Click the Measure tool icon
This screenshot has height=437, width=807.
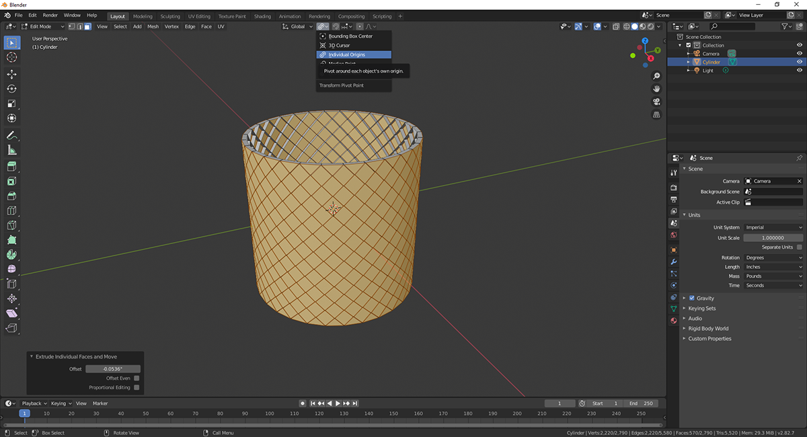click(x=11, y=151)
